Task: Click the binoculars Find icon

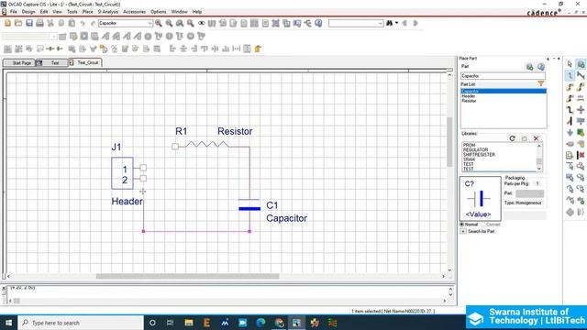Action: pos(389,23)
